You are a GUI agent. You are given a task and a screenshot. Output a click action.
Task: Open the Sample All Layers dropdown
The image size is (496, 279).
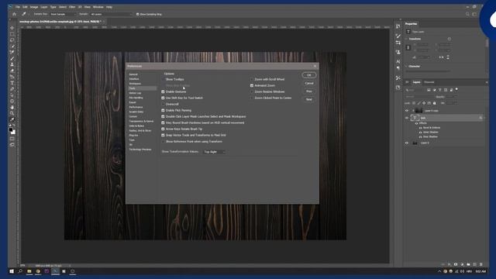click(111, 14)
